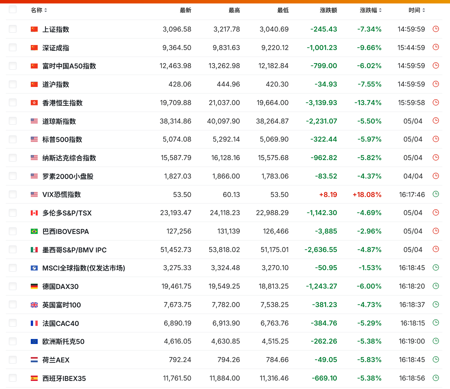Open the 法国CAC40 link
Viewport: 450px width, 389px height.
pos(60,323)
